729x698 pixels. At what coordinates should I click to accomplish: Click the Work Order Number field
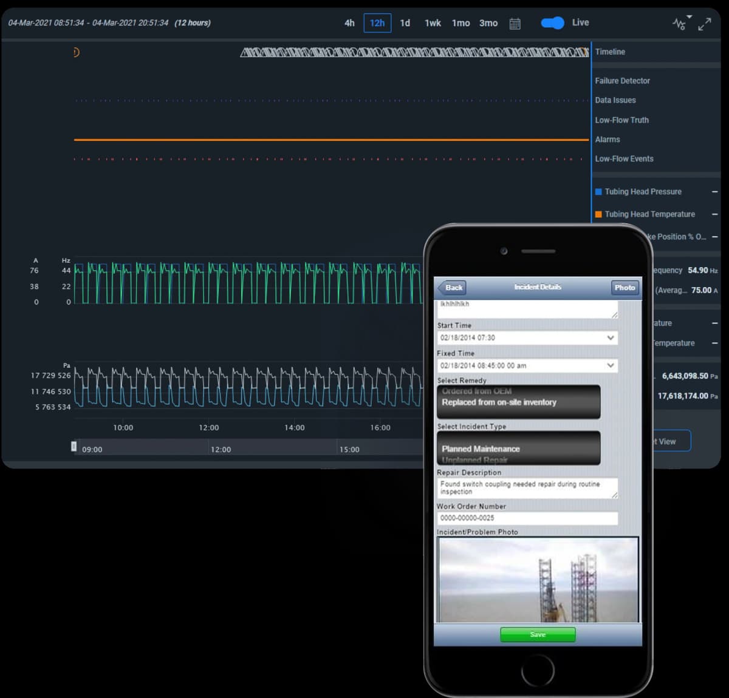(527, 518)
